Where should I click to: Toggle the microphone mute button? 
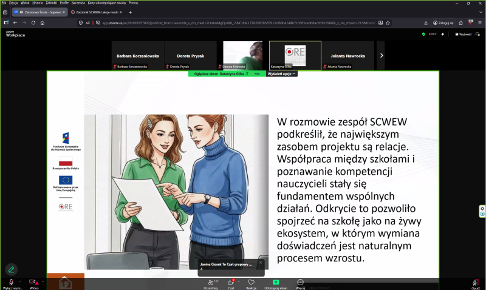(x=10, y=283)
